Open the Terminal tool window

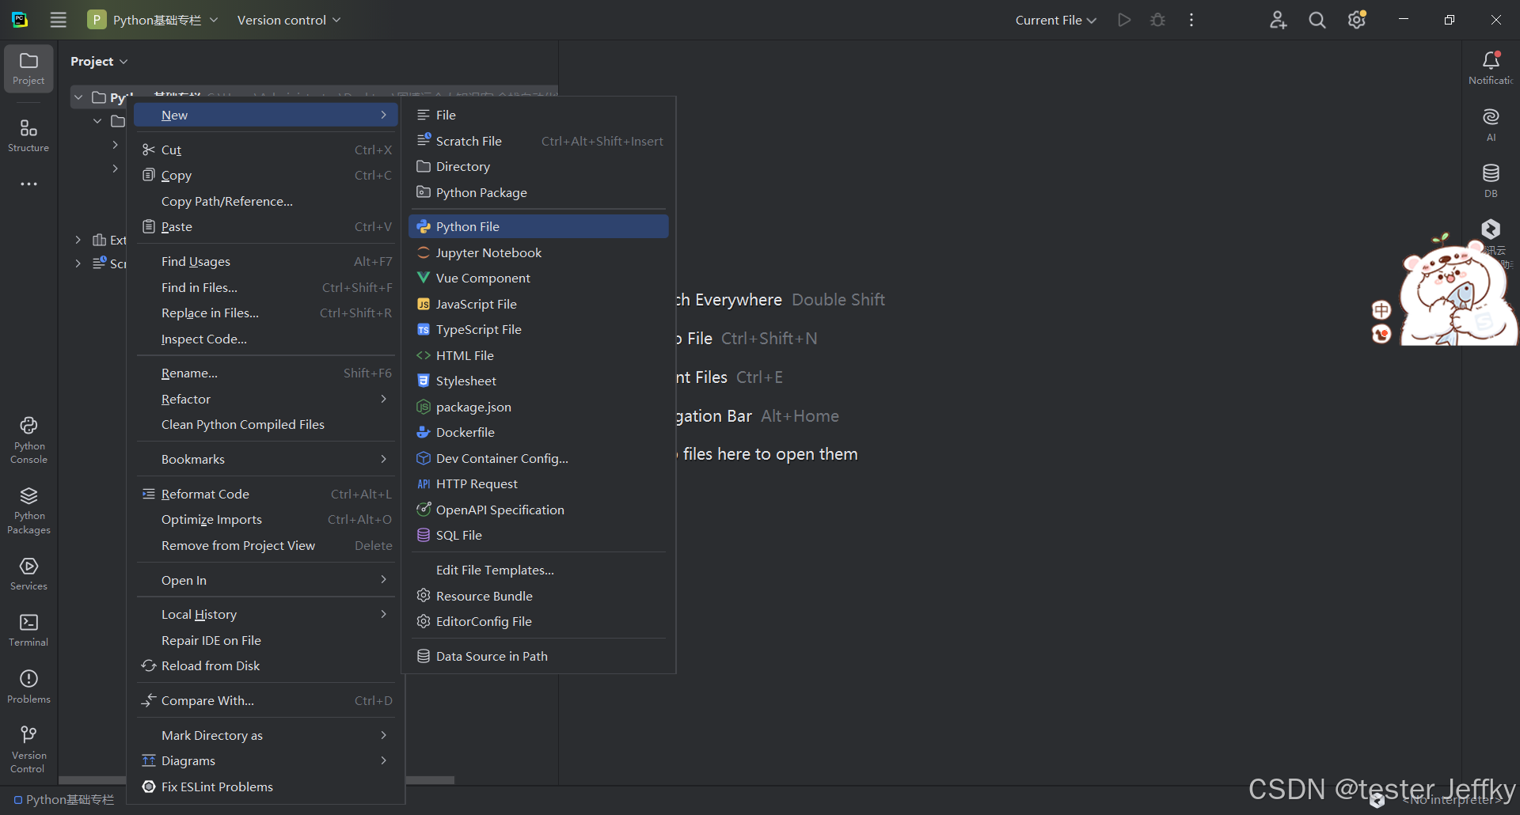coord(28,630)
